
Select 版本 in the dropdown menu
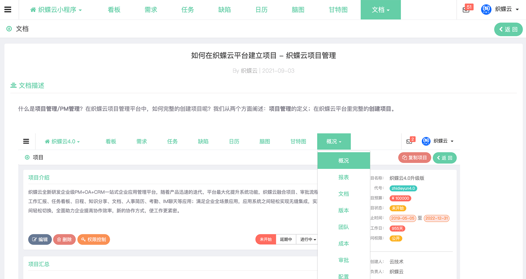click(x=344, y=210)
